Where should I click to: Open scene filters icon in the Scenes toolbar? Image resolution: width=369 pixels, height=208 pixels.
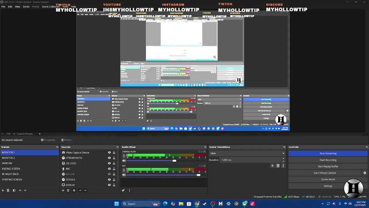pyautogui.click(x=14, y=190)
